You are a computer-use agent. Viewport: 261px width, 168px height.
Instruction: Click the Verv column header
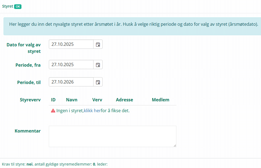tap(97, 100)
